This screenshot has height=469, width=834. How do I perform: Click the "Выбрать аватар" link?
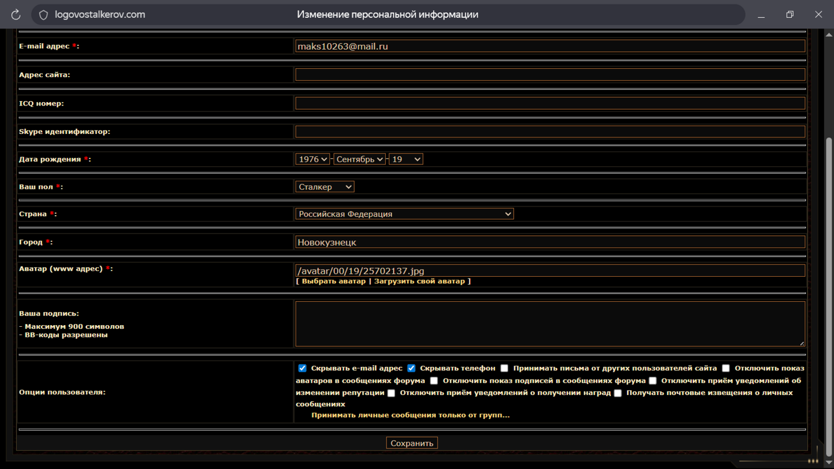coord(334,281)
